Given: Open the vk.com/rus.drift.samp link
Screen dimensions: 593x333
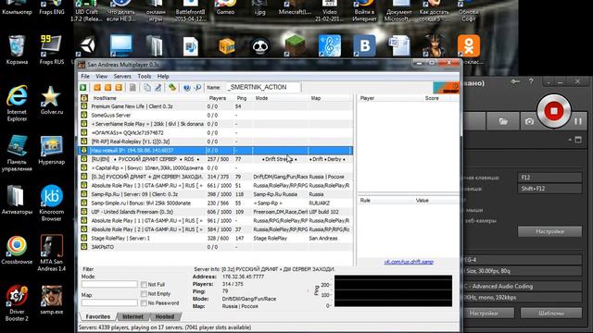Looking at the screenshot, I should click(409, 262).
